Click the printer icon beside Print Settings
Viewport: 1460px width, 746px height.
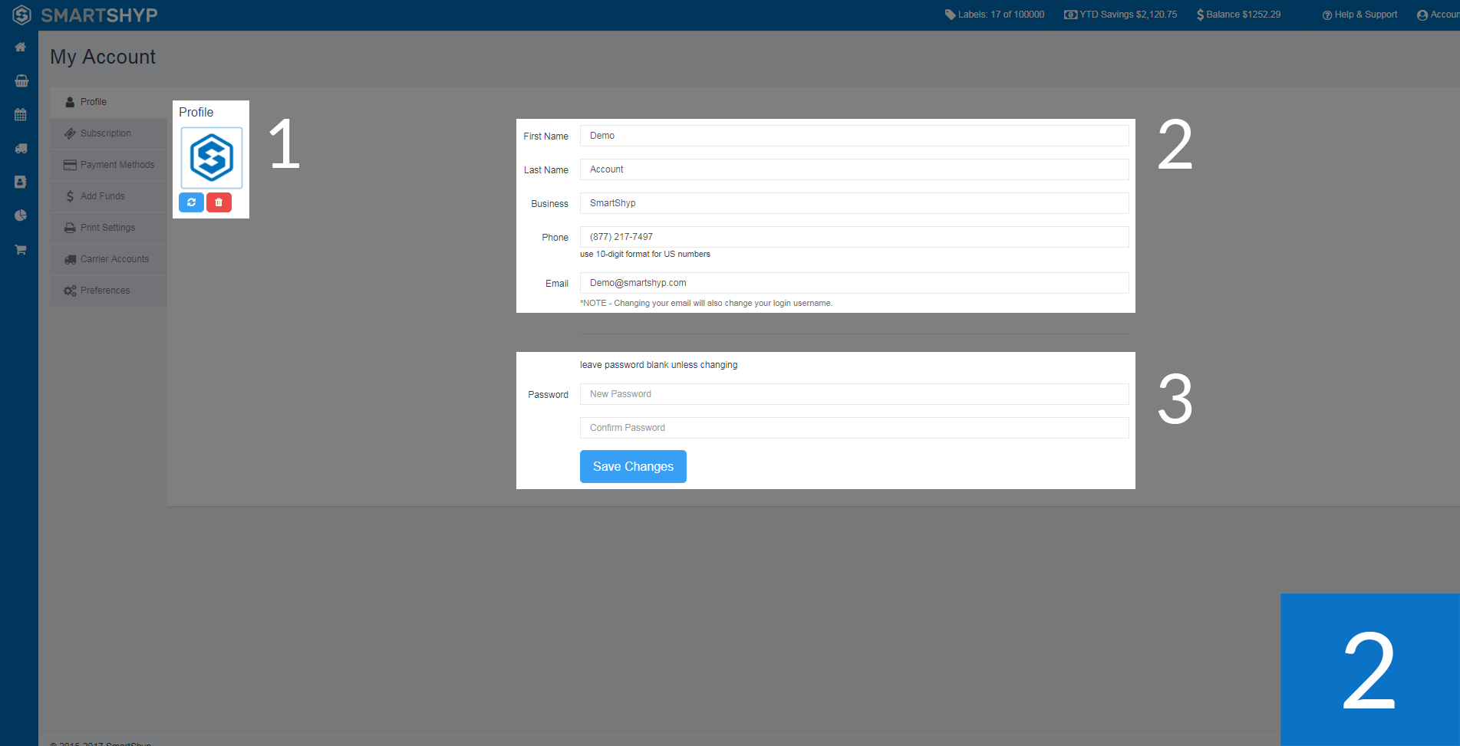(x=70, y=228)
